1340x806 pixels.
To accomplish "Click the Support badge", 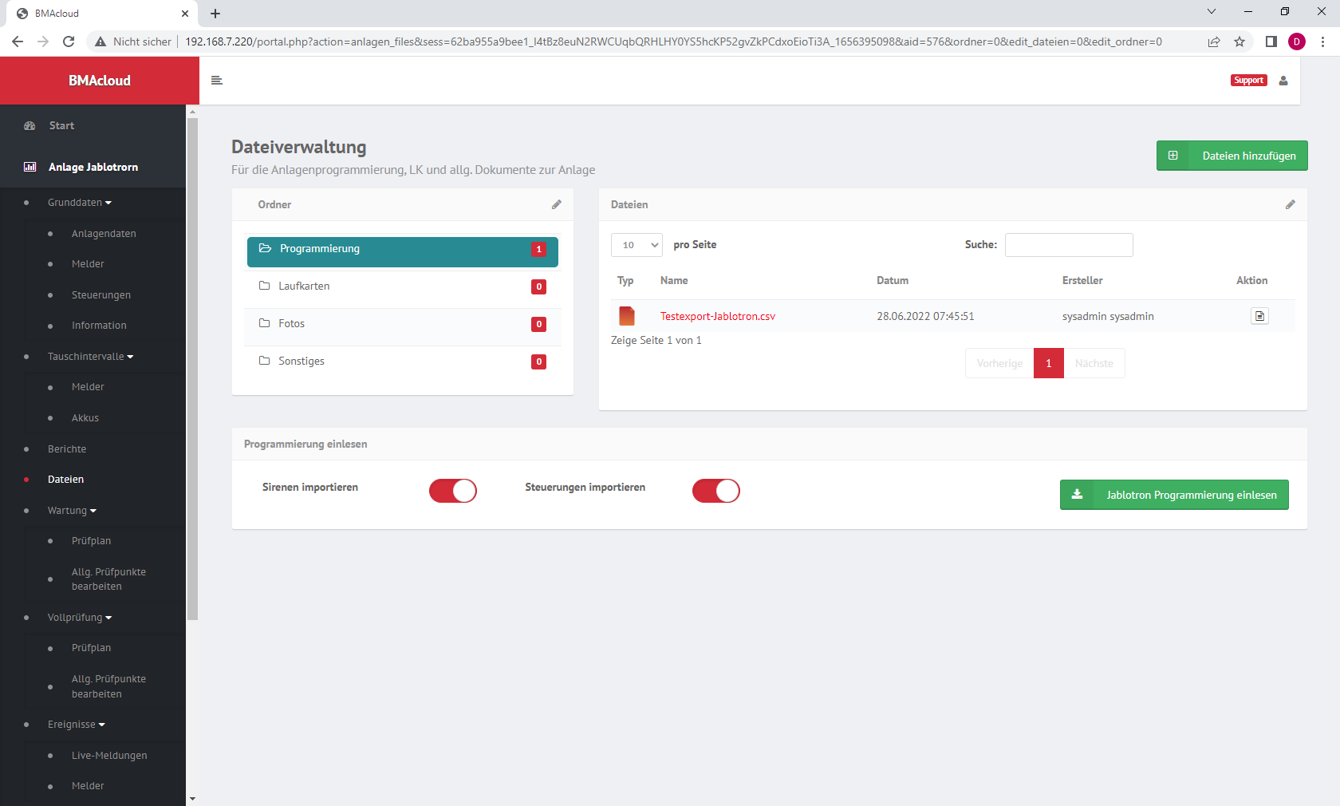I will [x=1249, y=81].
